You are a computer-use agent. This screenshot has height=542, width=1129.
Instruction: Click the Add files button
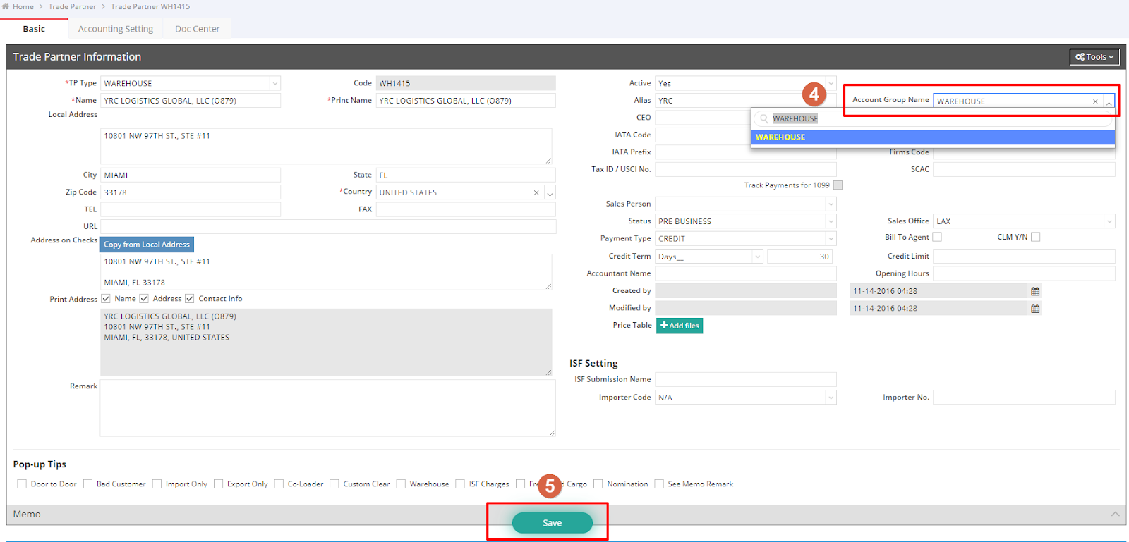tap(680, 326)
